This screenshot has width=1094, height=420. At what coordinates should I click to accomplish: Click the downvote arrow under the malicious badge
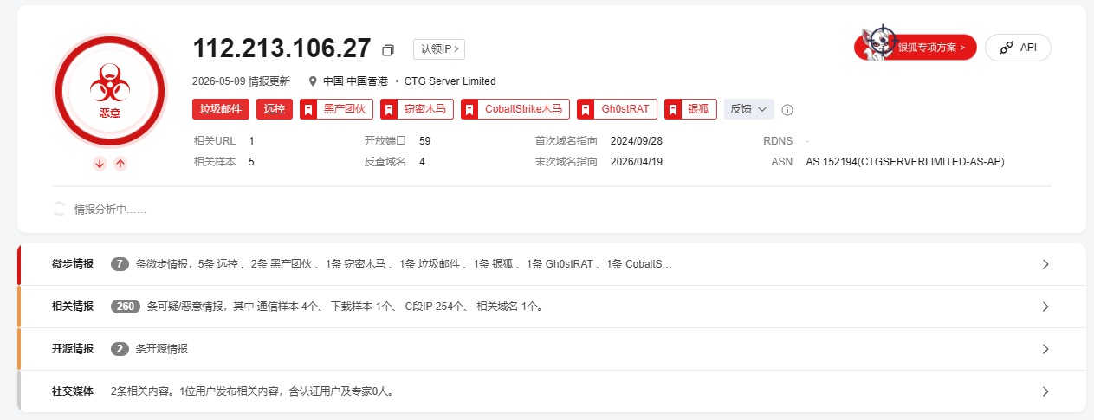[100, 164]
